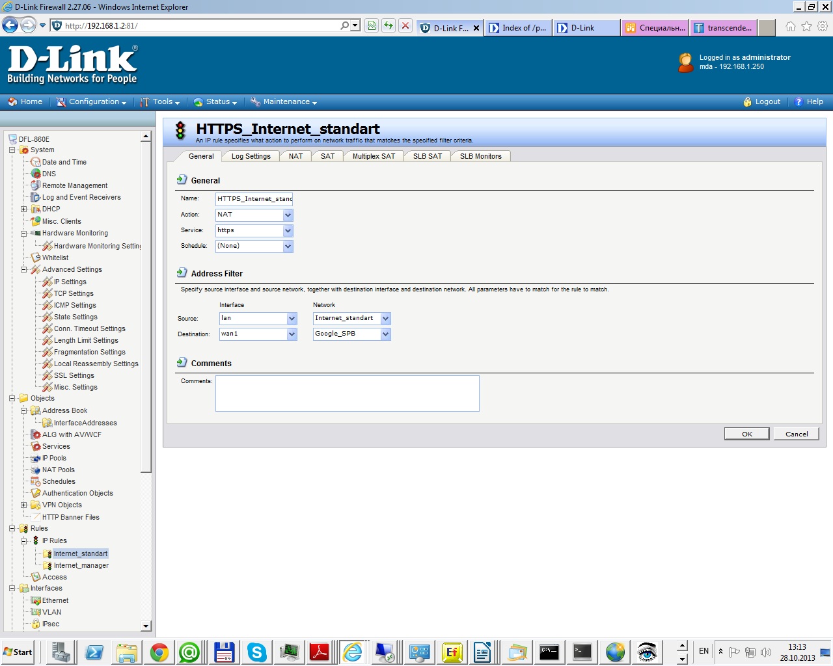
Task: Open the command prompt taskbar icon
Action: pos(549,652)
